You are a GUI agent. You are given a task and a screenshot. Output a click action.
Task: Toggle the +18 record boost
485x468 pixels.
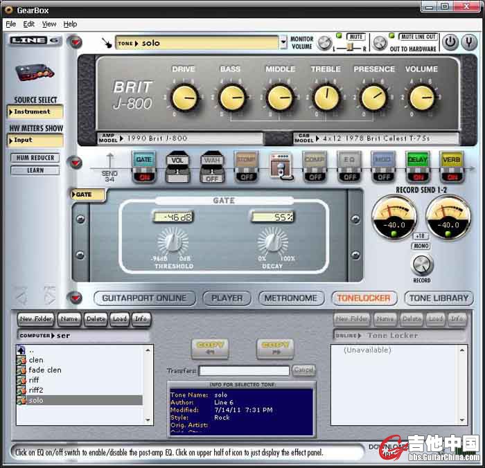[421, 237]
